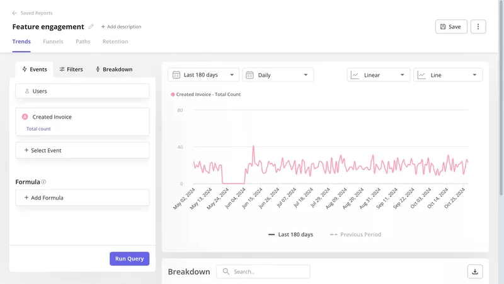This screenshot has width=504, height=284.
Task: Expand the Linear scale dropdown
Action: (x=379, y=75)
